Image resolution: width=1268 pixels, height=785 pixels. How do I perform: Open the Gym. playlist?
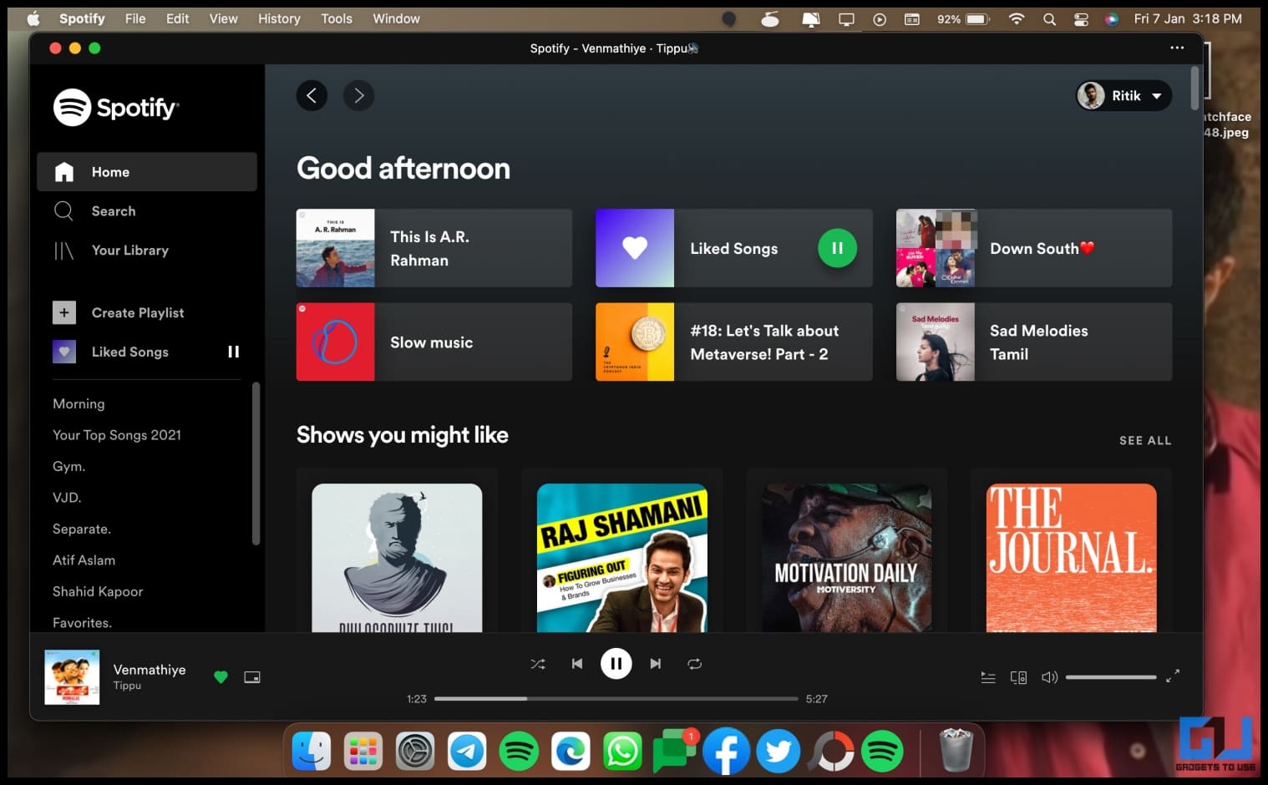click(x=69, y=467)
